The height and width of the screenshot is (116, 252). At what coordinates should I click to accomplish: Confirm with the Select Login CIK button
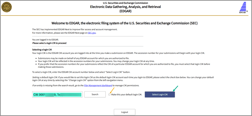[160, 95]
